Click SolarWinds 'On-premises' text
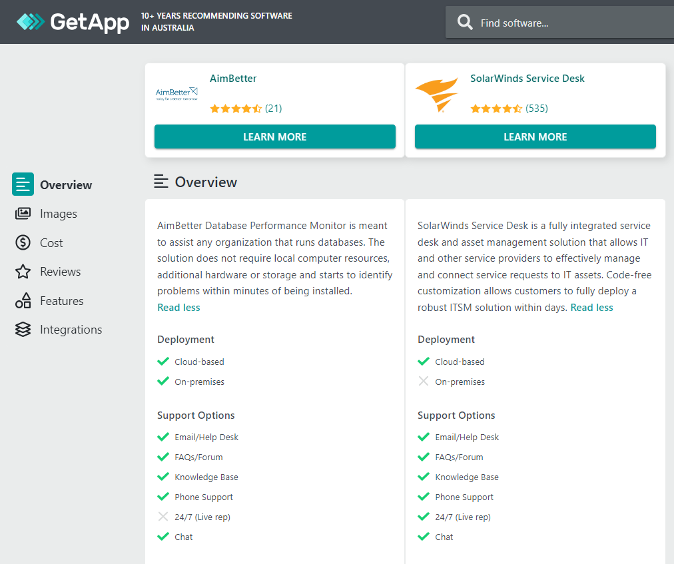 [x=460, y=382]
